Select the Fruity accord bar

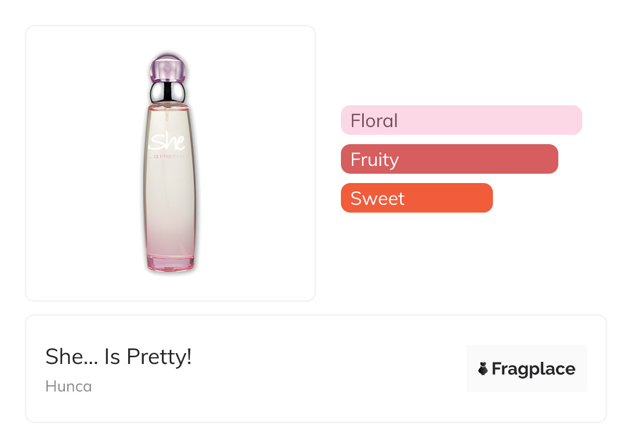449,159
